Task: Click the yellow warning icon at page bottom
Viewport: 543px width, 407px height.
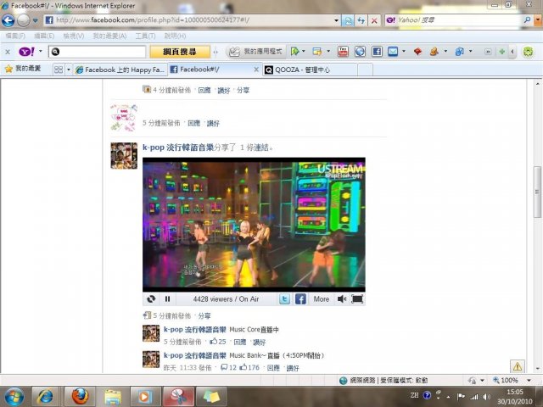Action: 518,366
